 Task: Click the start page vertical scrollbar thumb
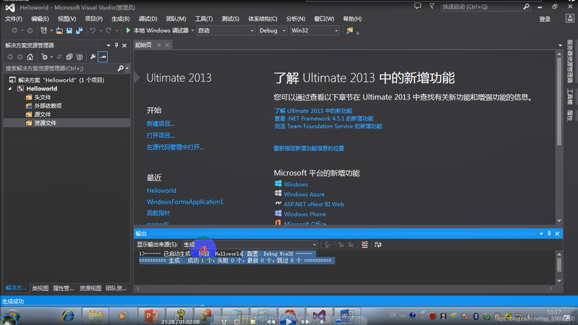coord(559,102)
